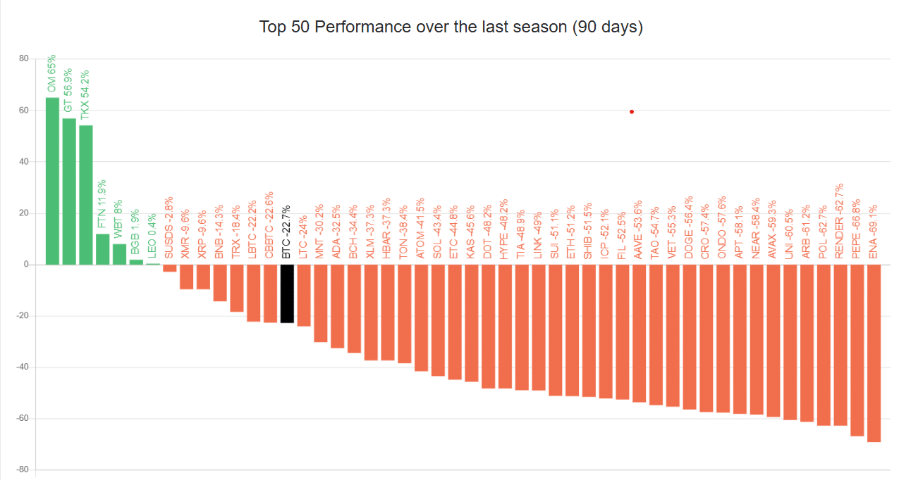The width and height of the screenshot is (899, 480).
Task: Select the ENA -69.1% bar
Action: pos(874,353)
